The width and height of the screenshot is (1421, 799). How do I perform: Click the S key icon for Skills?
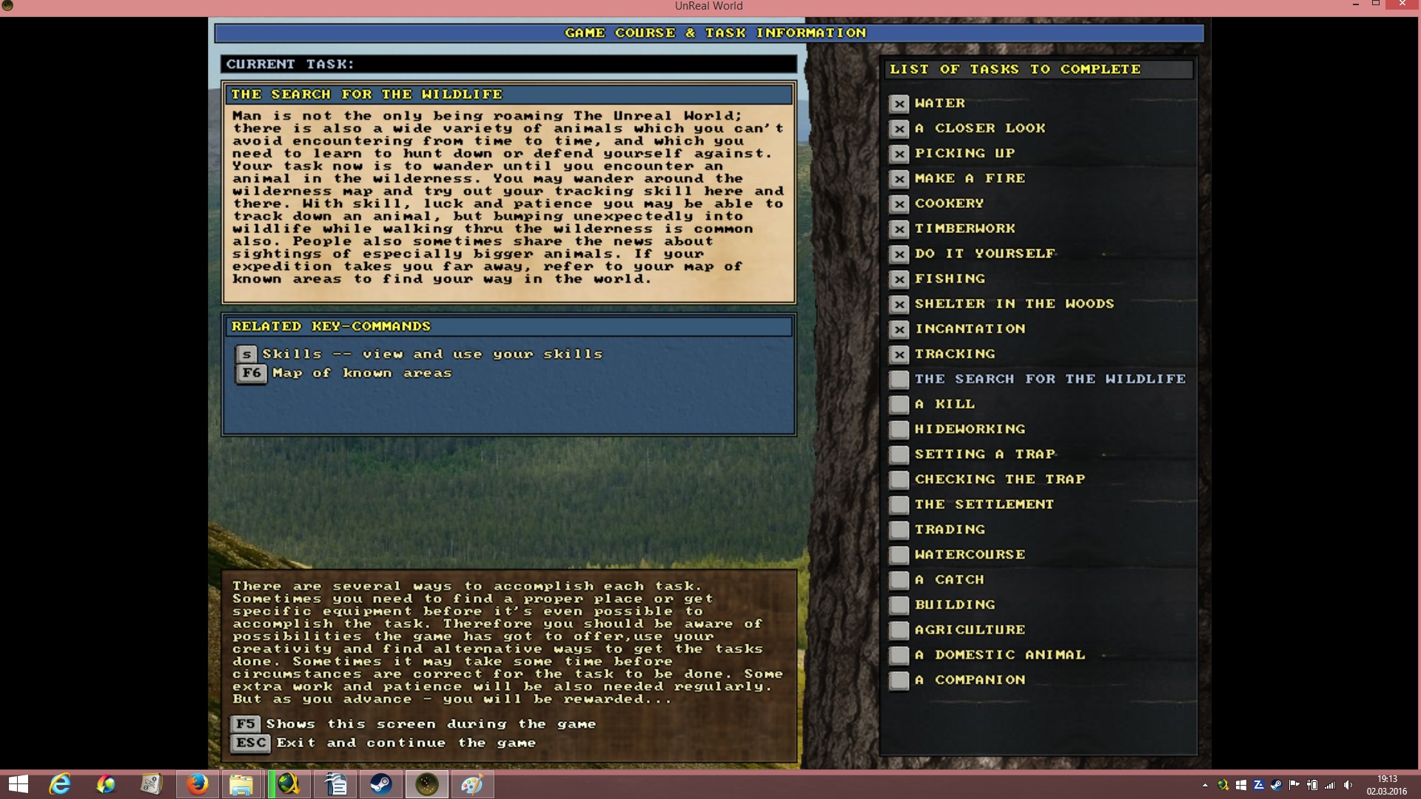pos(246,354)
